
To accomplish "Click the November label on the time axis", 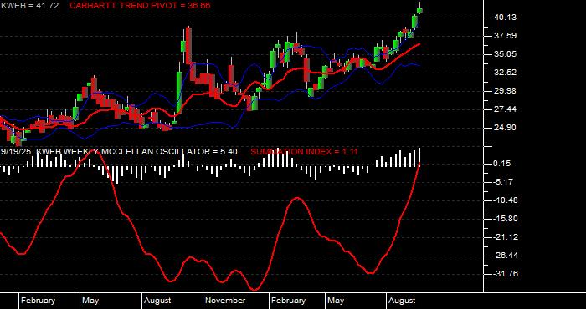I will [x=226, y=301].
